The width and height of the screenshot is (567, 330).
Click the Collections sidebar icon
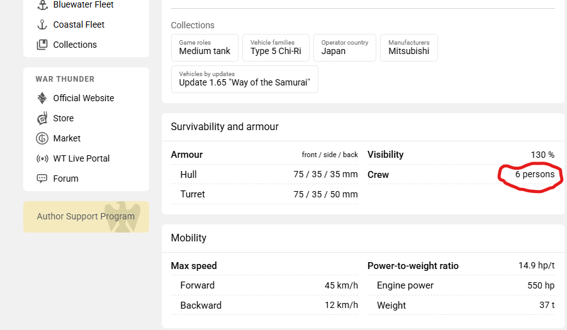coord(42,45)
